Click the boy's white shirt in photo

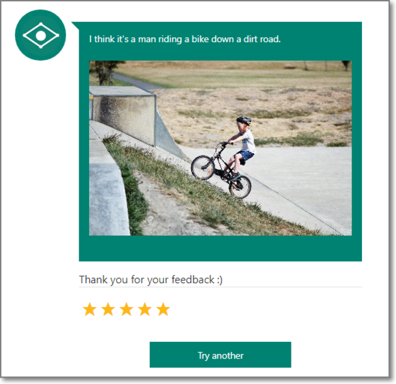click(248, 142)
